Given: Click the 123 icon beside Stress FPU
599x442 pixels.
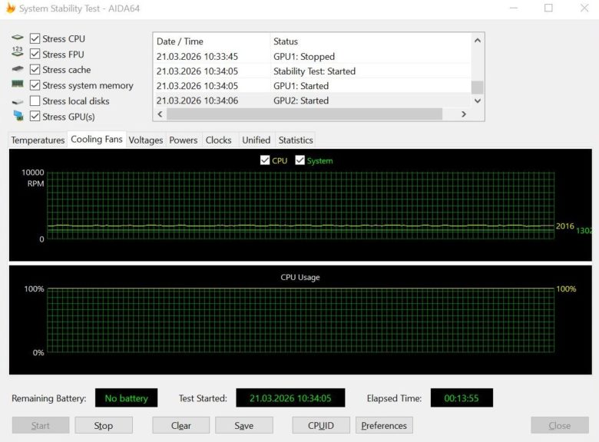Looking at the screenshot, I should tap(17, 52).
